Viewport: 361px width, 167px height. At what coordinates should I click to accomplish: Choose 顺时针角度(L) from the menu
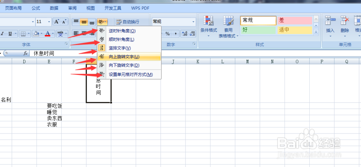[129, 40]
